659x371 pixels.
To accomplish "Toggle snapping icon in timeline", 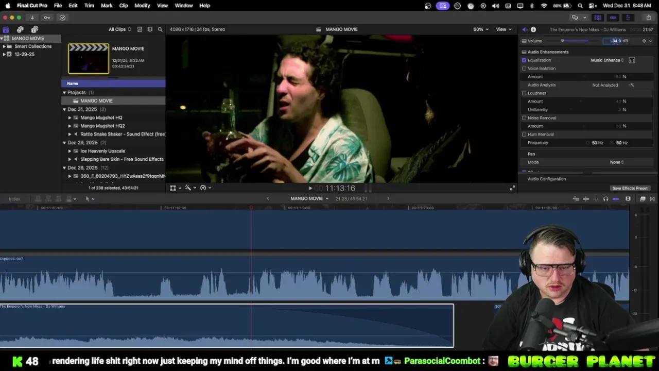I will tap(616, 199).
